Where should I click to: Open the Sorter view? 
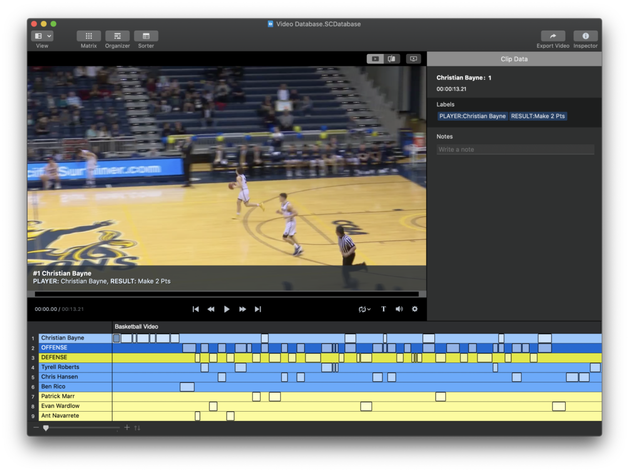tap(146, 37)
